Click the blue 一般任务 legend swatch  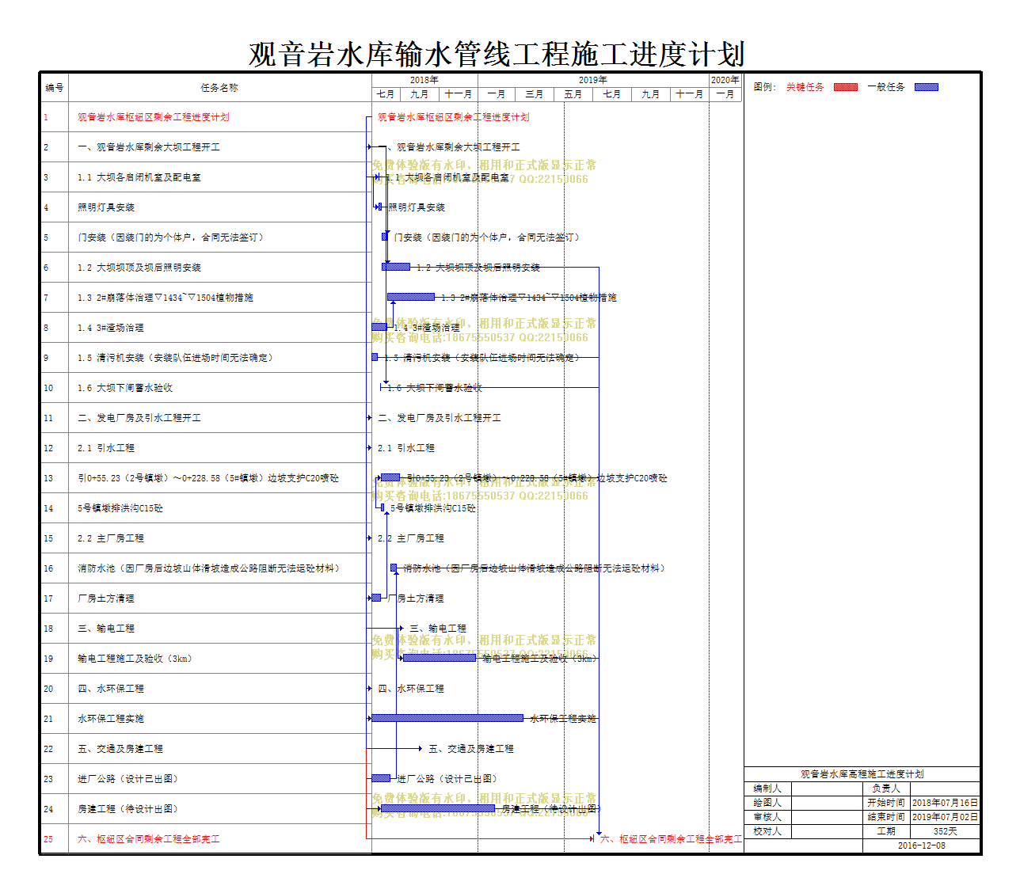tap(926, 87)
